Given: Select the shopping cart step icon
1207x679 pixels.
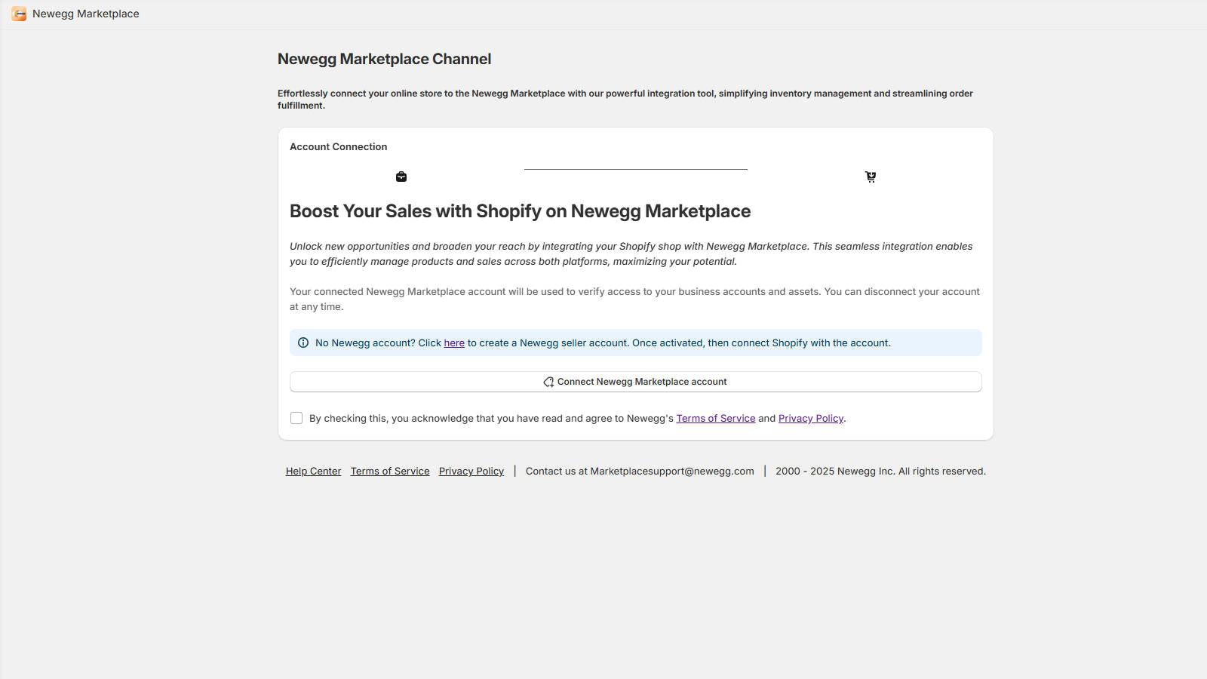Looking at the screenshot, I should (871, 177).
